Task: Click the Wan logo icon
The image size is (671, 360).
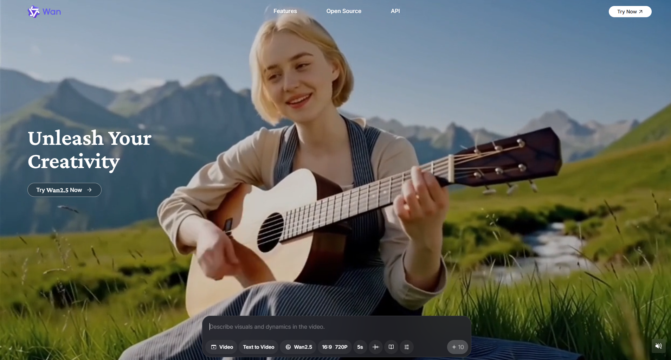Action: (34, 12)
